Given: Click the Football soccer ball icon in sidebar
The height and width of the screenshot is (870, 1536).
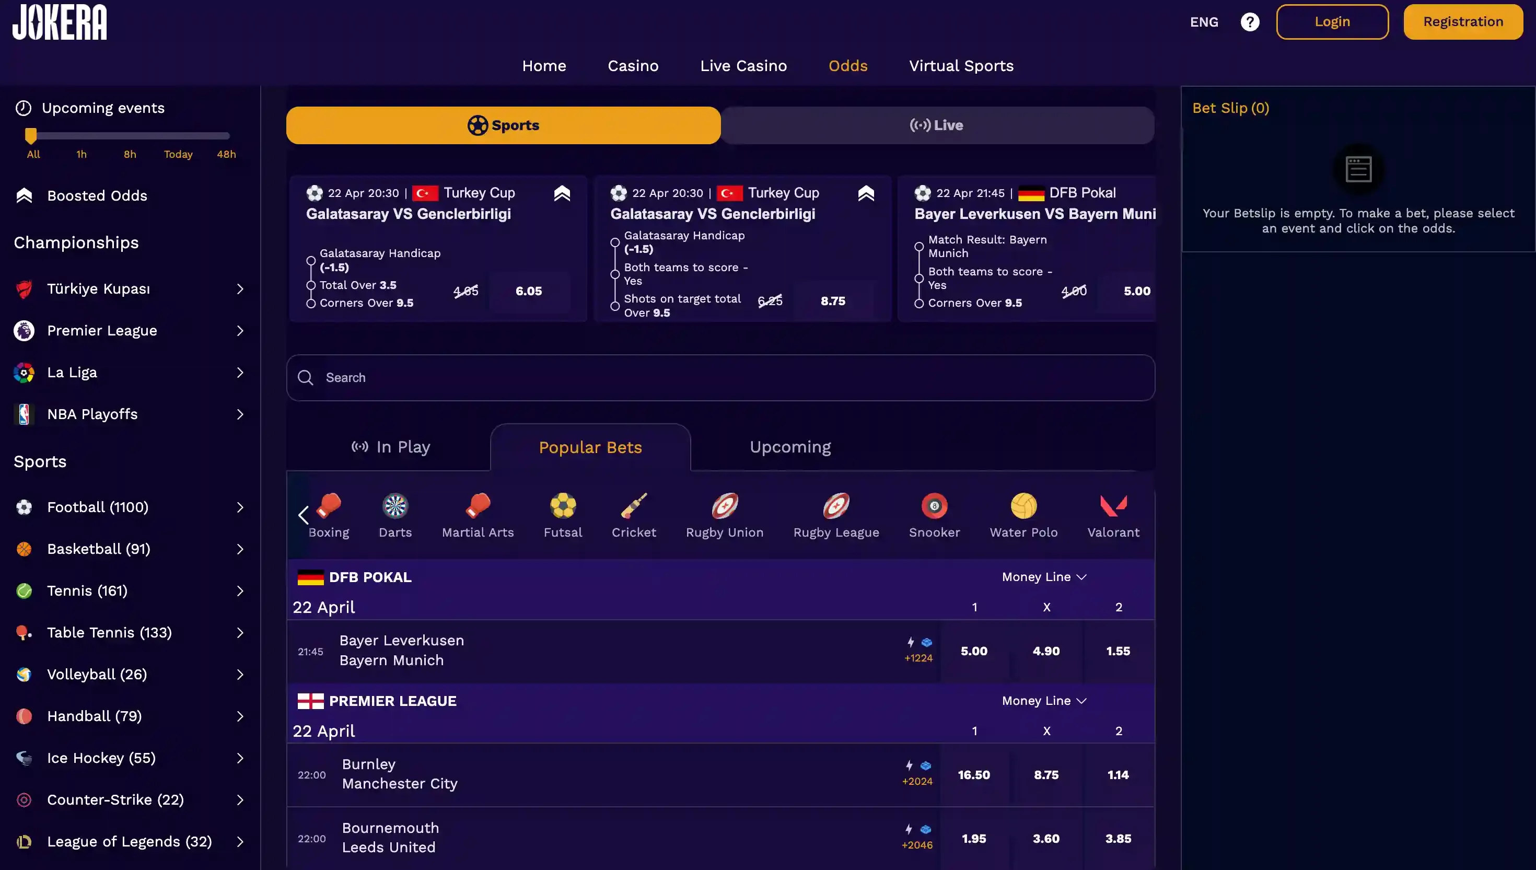Looking at the screenshot, I should [x=24, y=507].
